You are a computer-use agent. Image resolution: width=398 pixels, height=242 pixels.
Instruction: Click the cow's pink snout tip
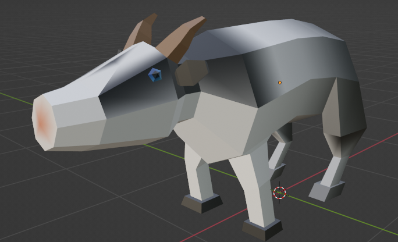(x=43, y=122)
